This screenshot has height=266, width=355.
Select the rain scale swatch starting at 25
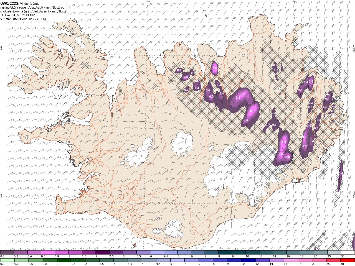click(333, 260)
